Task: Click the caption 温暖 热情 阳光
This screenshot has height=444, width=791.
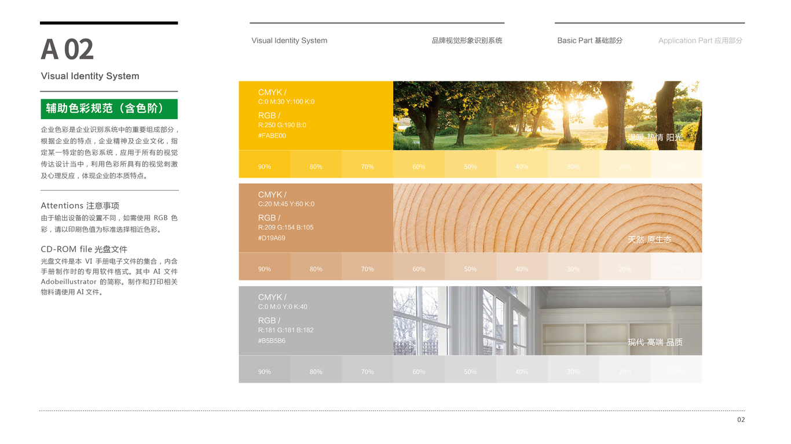Action: pyautogui.click(x=655, y=138)
